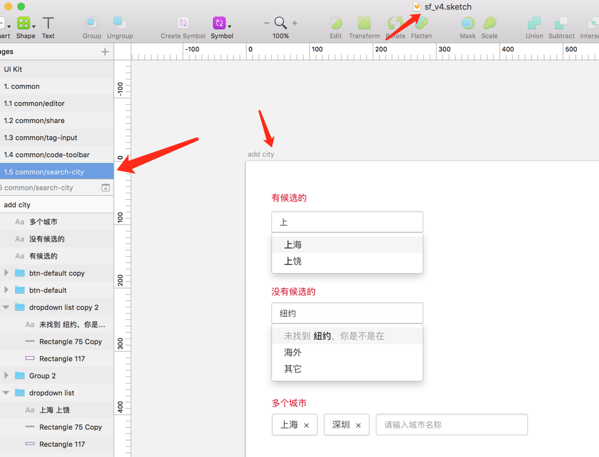Open the Symbol dropdown menu
The width and height of the screenshot is (599, 457).
[229, 27]
